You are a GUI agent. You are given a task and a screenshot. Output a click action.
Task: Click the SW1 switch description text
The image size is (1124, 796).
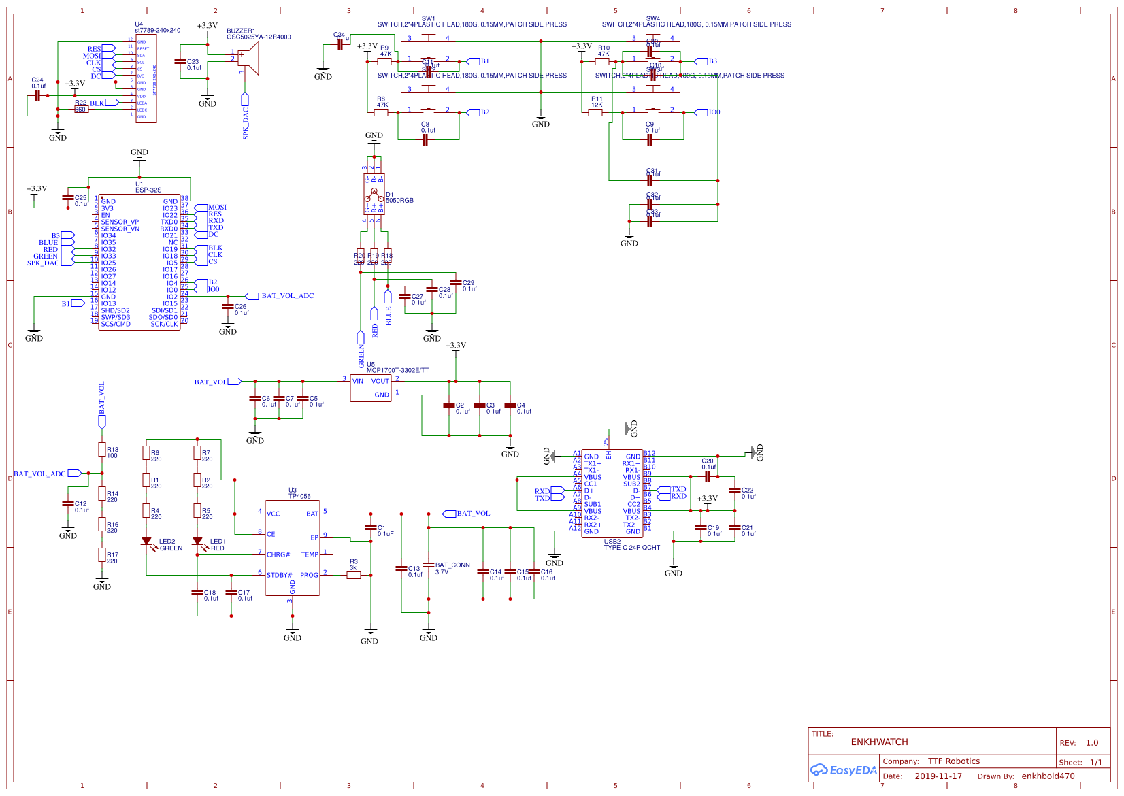(x=472, y=24)
